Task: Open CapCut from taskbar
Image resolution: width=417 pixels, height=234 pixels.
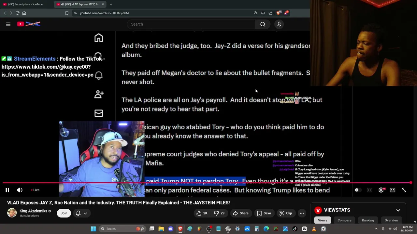Action: click(x=304, y=229)
